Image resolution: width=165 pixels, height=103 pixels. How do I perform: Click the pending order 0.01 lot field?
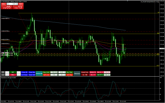point(62,72)
